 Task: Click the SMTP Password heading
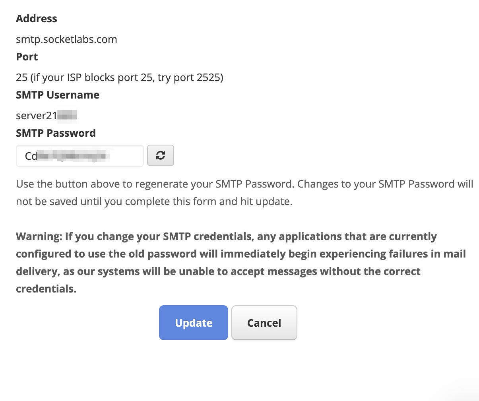(x=56, y=133)
